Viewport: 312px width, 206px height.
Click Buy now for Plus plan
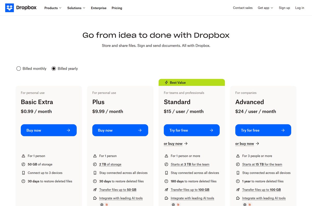(x=120, y=130)
